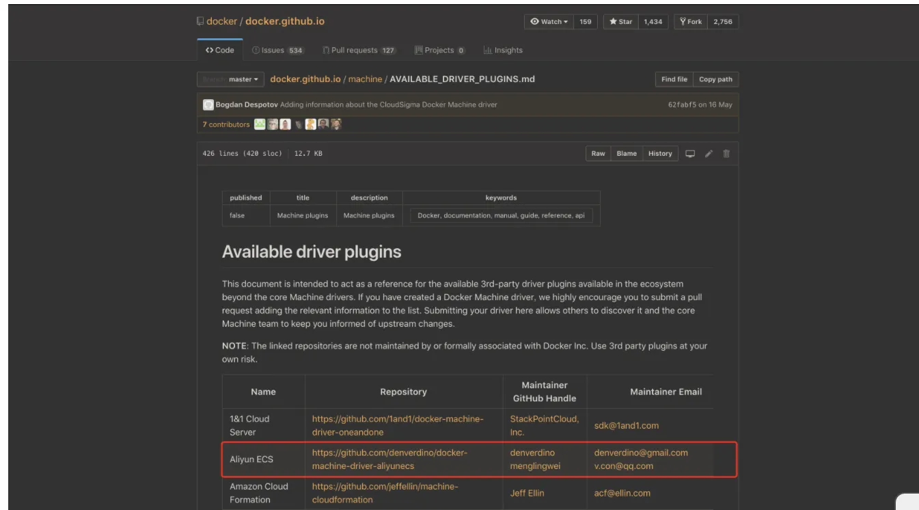
Task: Click the menglingwei maintainer handle
Action: (535, 466)
